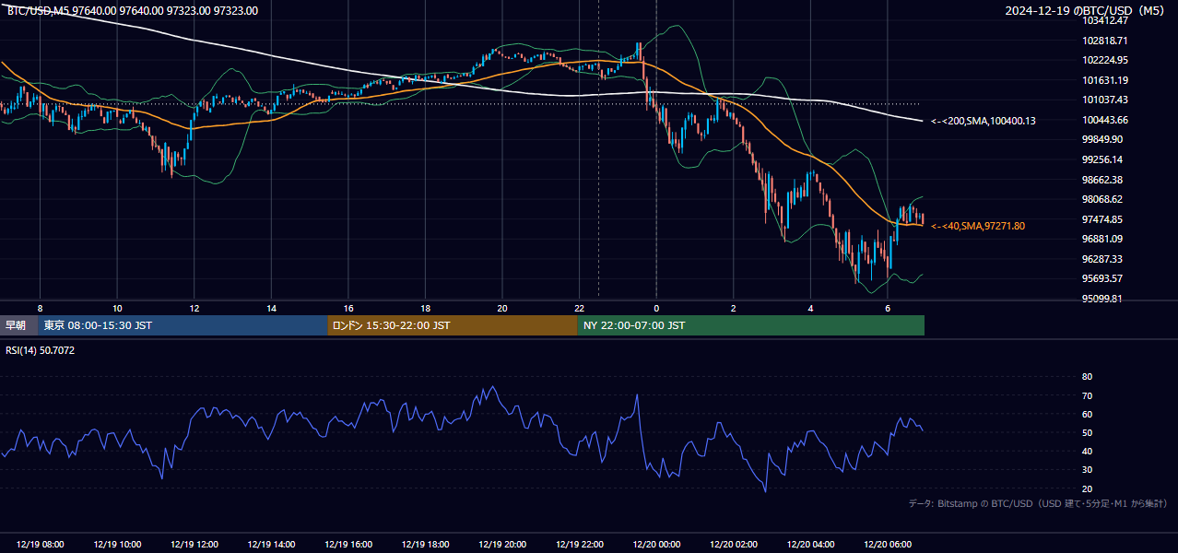The width and height of the screenshot is (1178, 553).
Task: Click price axis value 102224.95
Action: 1105,60
